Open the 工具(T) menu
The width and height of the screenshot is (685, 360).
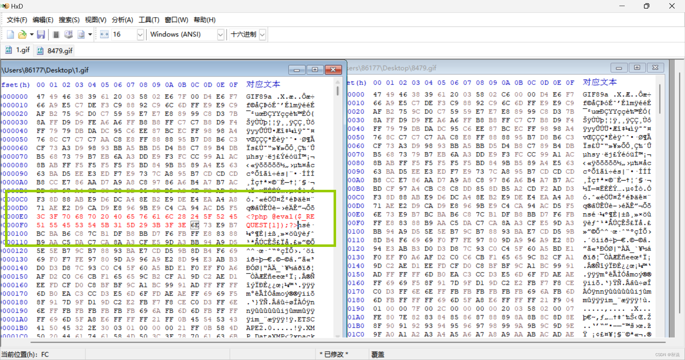[149, 20]
